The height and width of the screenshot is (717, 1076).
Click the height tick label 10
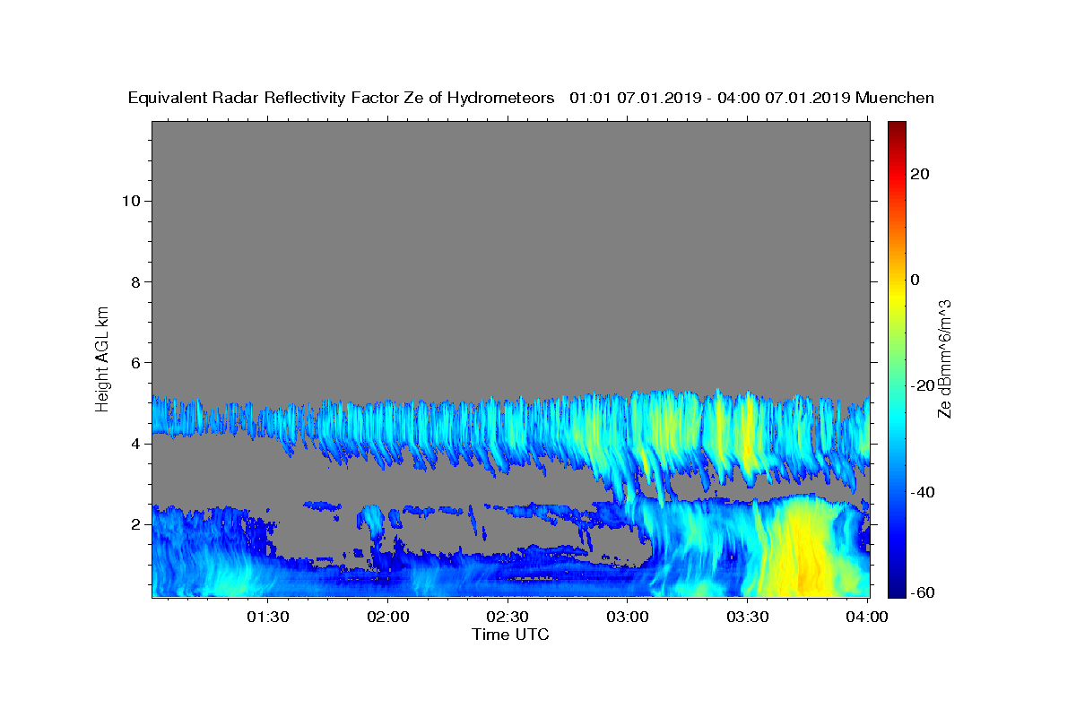(x=130, y=201)
